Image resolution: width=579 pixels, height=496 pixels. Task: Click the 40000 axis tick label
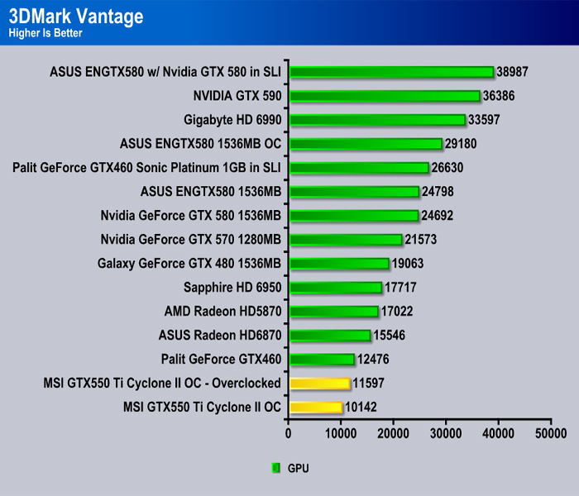click(498, 433)
